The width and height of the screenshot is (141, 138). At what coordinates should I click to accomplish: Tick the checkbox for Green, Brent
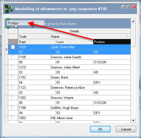[x=13, y=77]
